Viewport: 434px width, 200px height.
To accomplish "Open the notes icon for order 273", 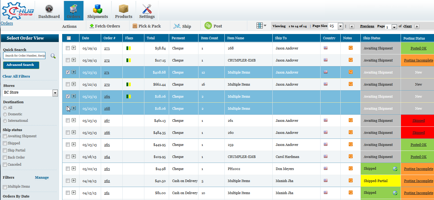I will (351, 48).
